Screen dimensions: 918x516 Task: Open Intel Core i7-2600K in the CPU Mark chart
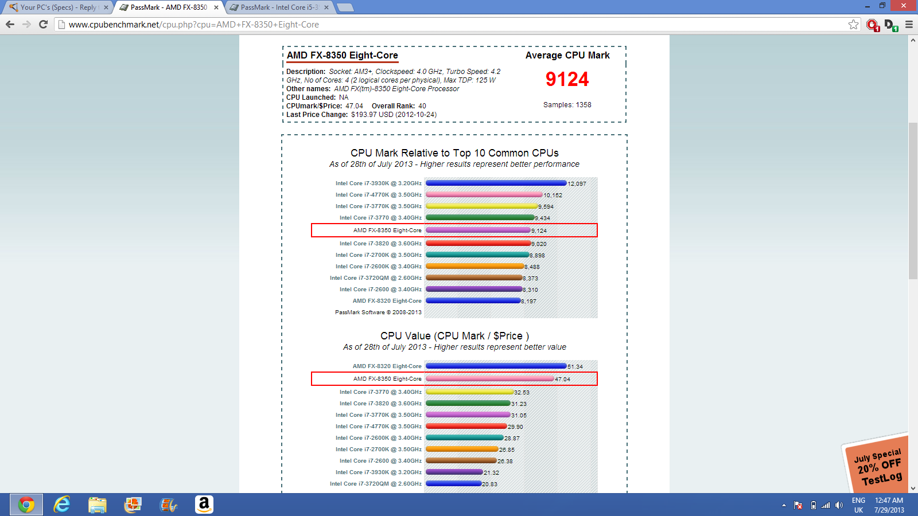pyautogui.click(x=379, y=267)
